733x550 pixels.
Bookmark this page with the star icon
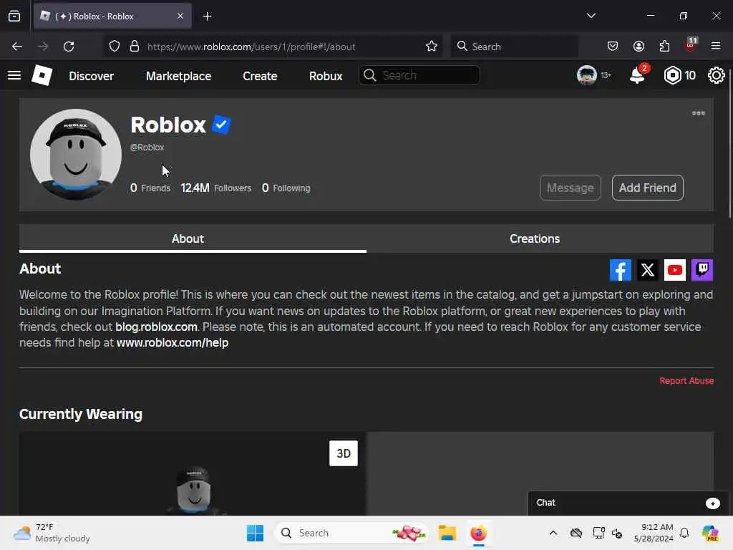click(x=432, y=47)
